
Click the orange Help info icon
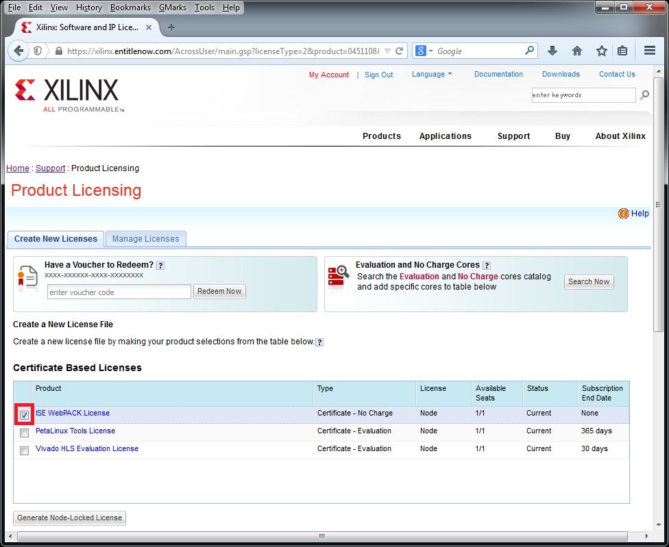click(x=623, y=214)
